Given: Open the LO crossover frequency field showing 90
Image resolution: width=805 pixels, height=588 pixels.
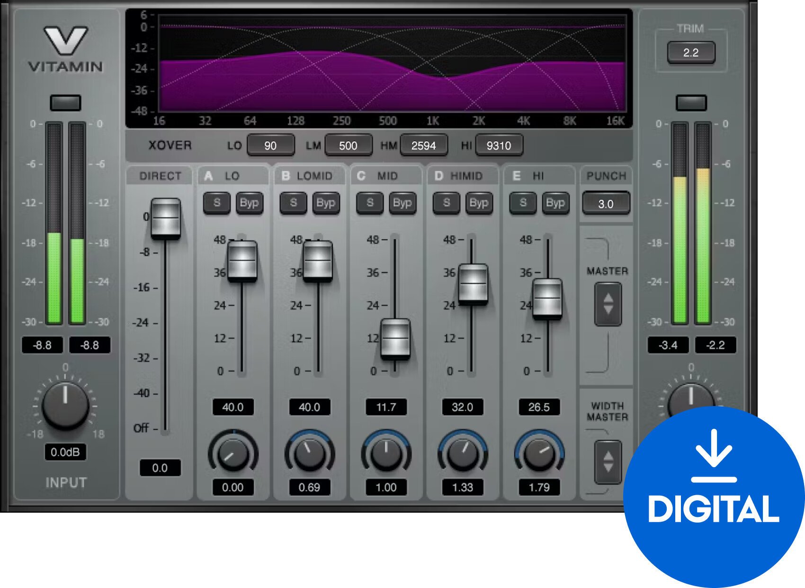Looking at the screenshot, I should coord(270,145).
